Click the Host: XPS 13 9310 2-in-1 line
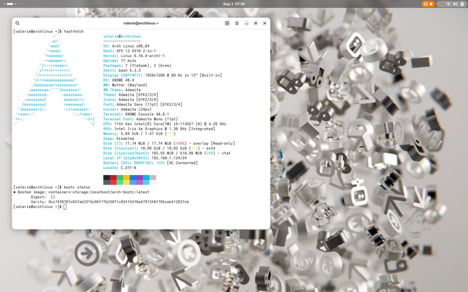468x292 pixels. click(x=130, y=51)
